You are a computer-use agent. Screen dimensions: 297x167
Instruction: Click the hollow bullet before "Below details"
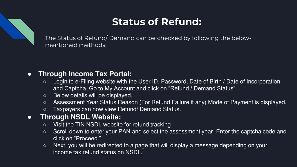pyautogui.click(x=45, y=95)
